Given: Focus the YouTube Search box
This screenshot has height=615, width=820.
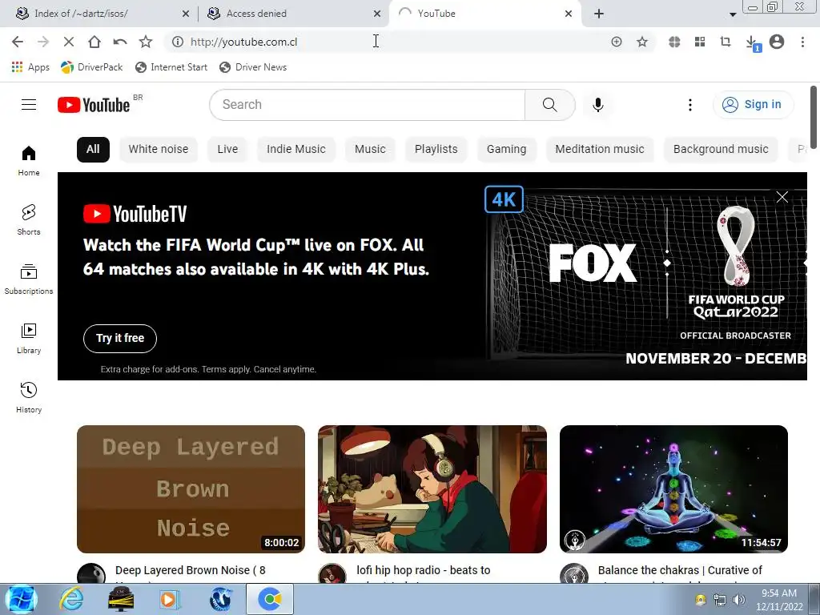Looking at the screenshot, I should [367, 105].
